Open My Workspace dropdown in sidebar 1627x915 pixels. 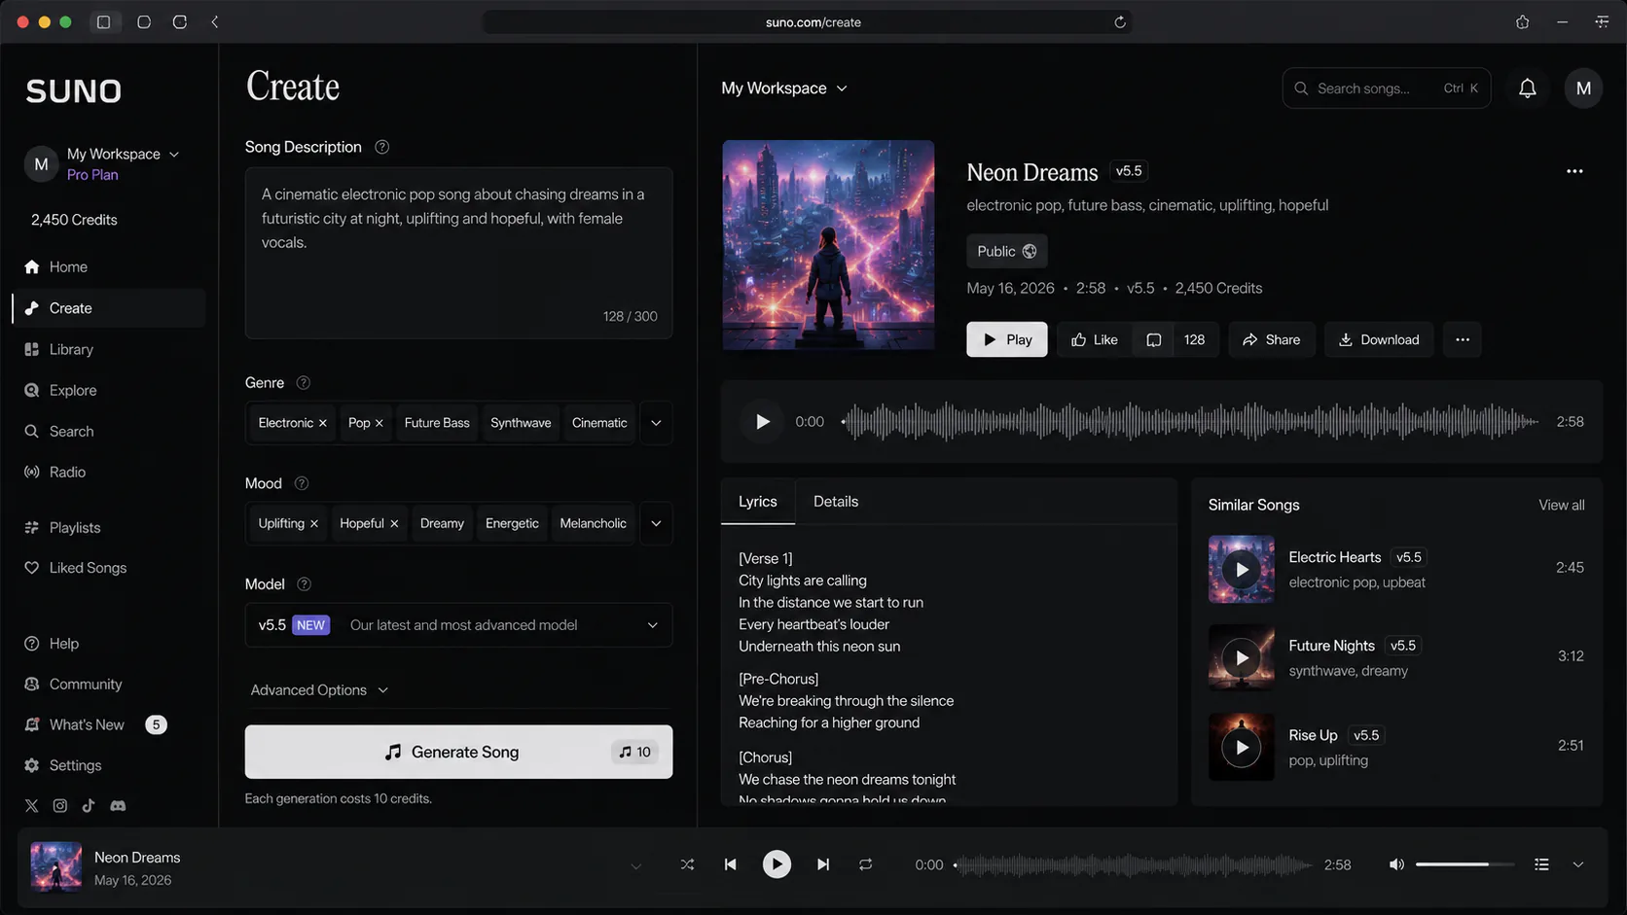(123, 154)
